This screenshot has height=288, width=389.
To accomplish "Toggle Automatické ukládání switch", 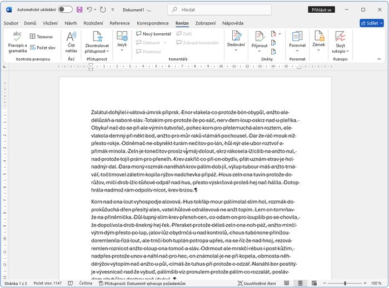I will (x=65, y=9).
